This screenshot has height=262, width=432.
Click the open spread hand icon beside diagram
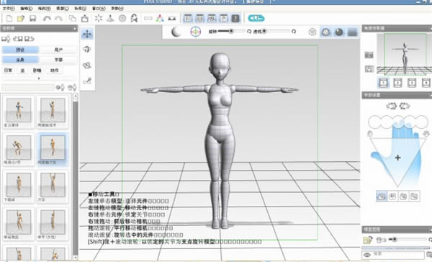tap(426, 134)
